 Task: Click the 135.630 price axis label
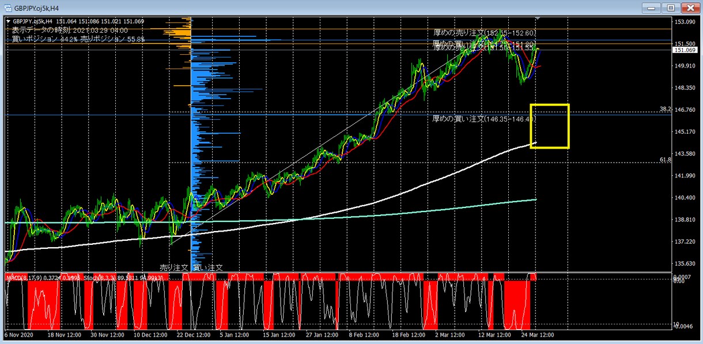coord(684,263)
